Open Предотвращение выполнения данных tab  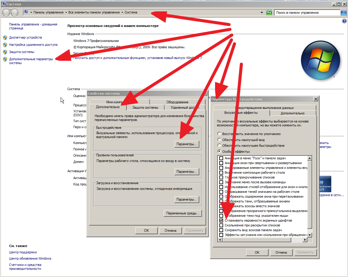point(265,108)
